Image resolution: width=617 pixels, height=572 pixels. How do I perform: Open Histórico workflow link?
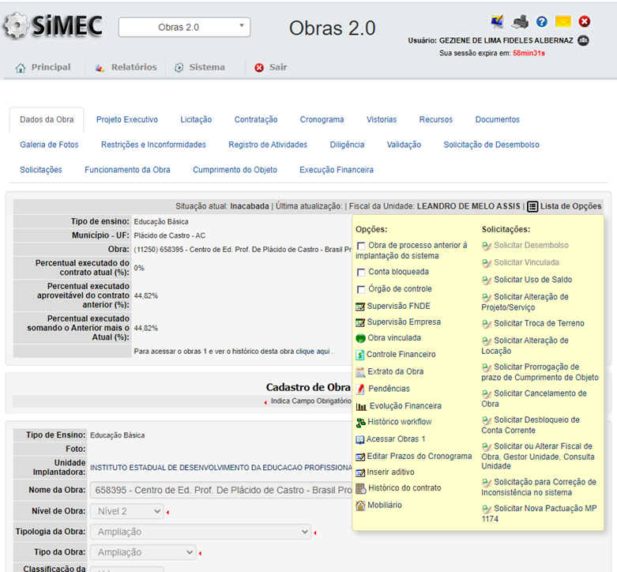[x=400, y=422]
